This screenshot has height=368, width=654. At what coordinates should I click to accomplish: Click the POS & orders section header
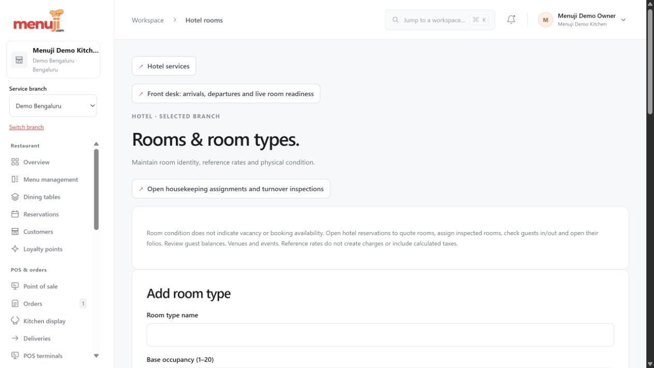click(x=29, y=270)
